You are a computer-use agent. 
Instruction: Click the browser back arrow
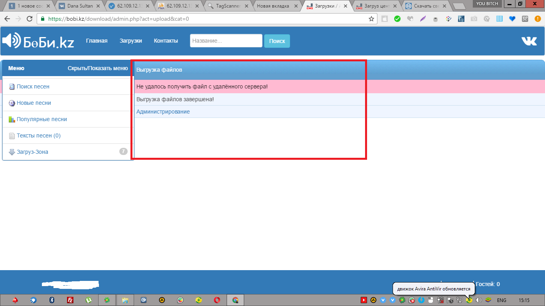7,19
